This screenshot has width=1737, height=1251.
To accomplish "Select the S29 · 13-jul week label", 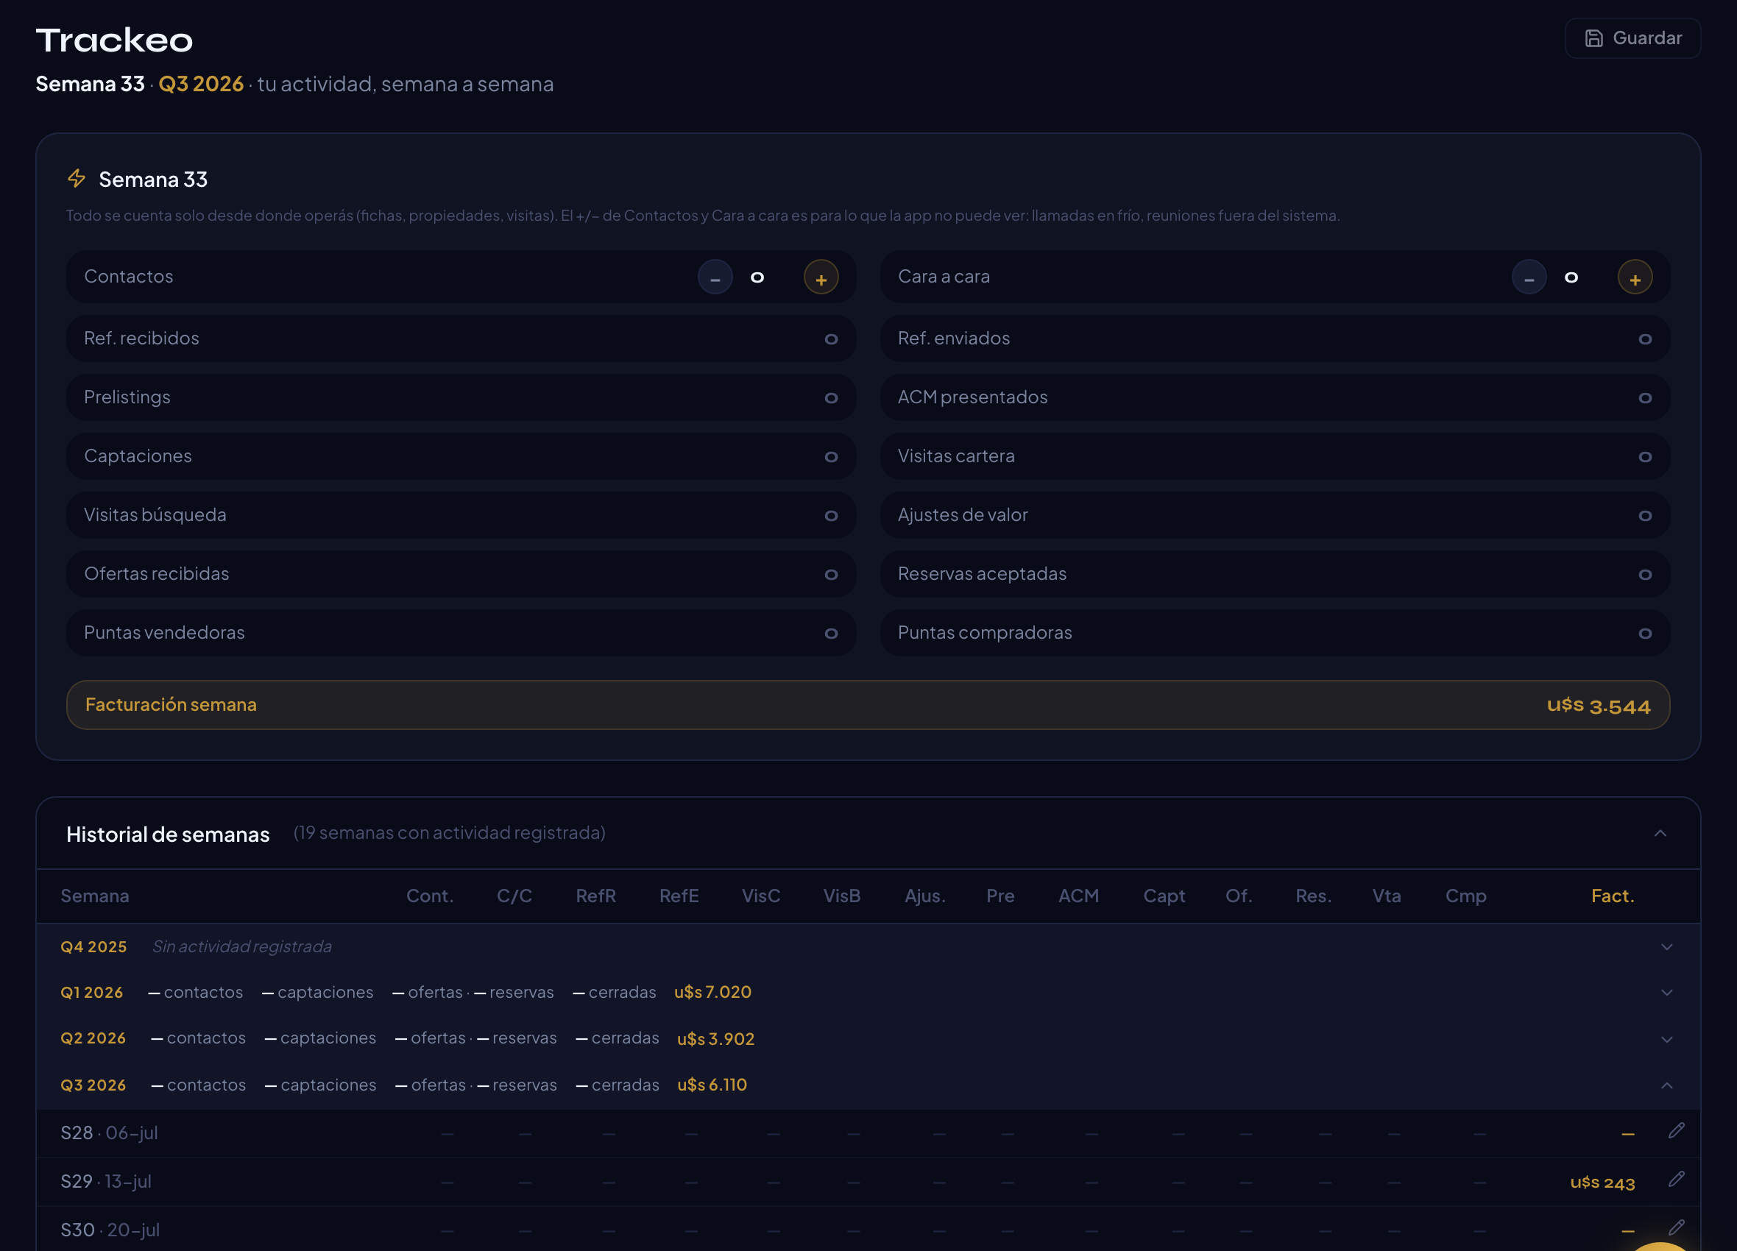I will tap(107, 1181).
